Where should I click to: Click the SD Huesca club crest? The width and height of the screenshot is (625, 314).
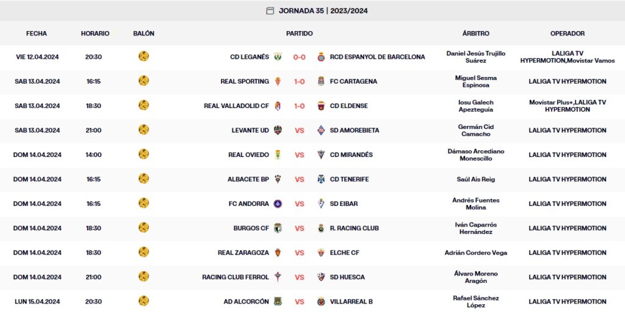click(321, 277)
